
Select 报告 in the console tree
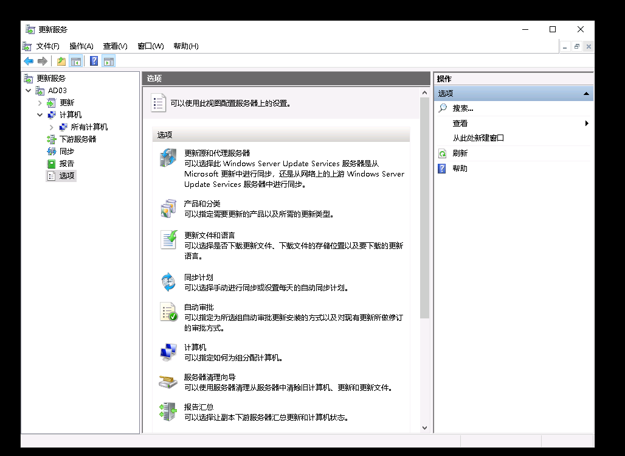click(x=67, y=164)
